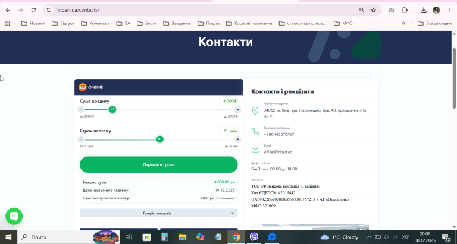The image size is (457, 244).
Task: Open the Все закладки folder
Action: 434,23
